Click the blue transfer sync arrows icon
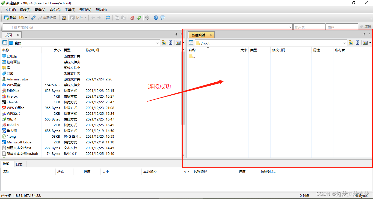Screen dimensions: 373x199 [x=108, y=18]
